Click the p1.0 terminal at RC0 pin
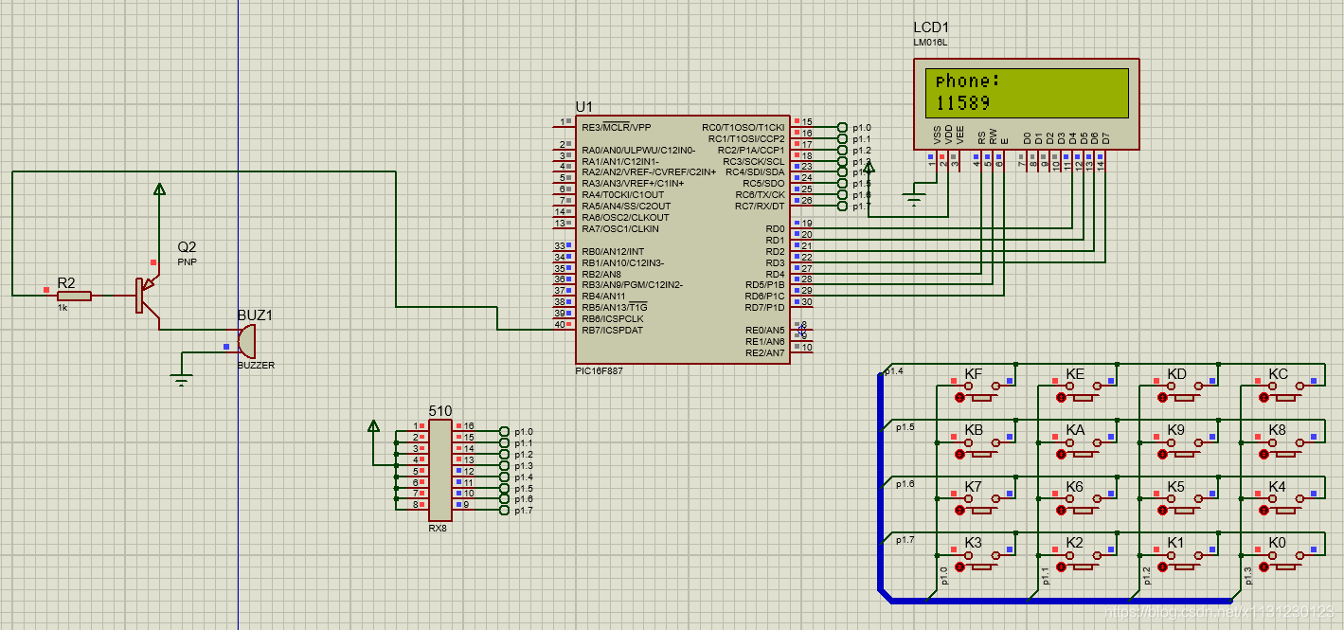The image size is (1344, 630). [x=842, y=127]
